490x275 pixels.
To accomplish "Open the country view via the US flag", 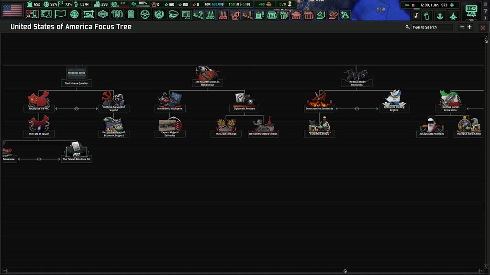I will coord(12,10).
